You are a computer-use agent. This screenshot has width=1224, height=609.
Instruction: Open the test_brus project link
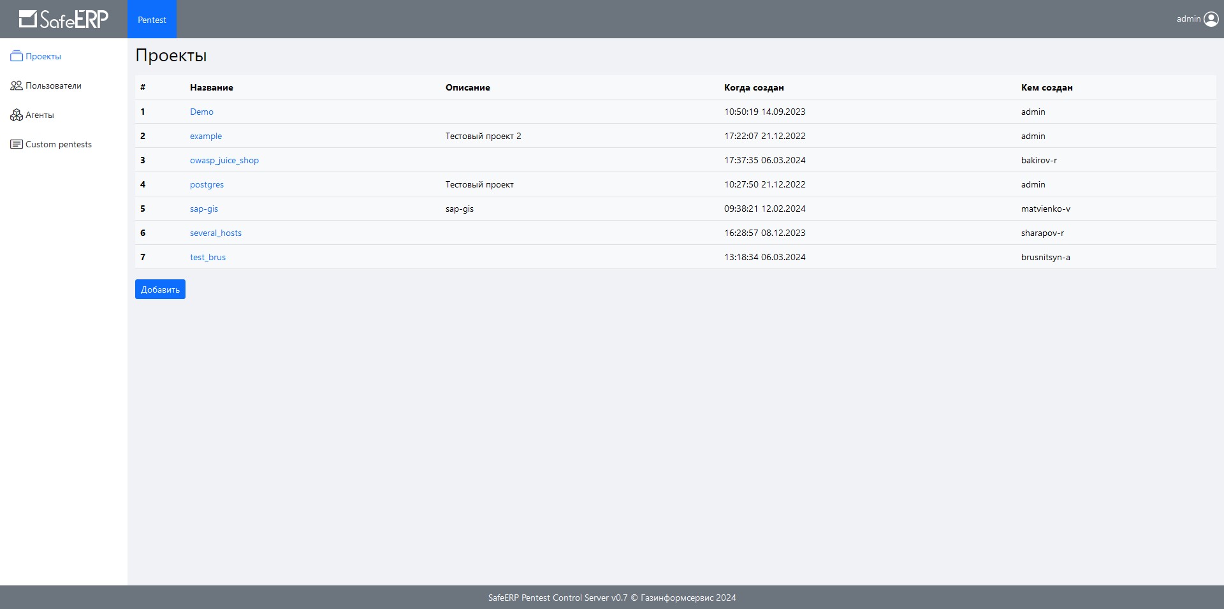208,257
